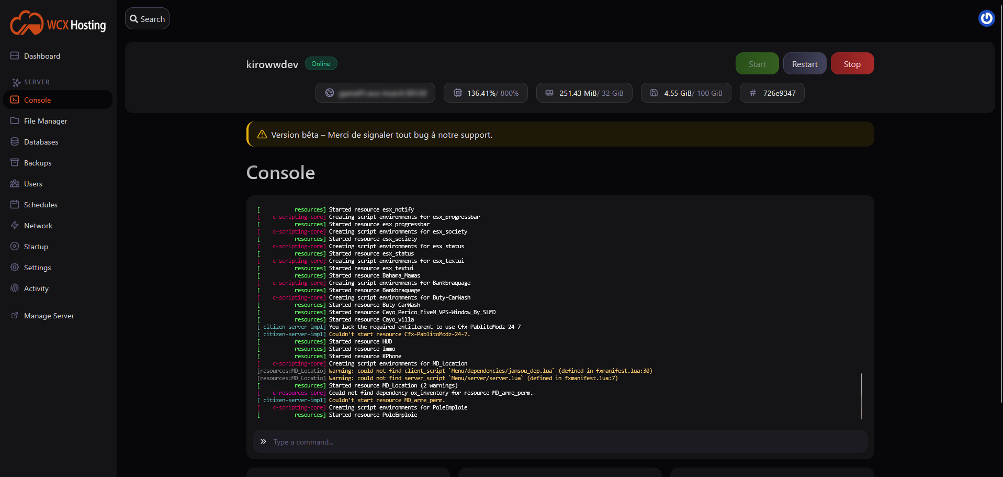This screenshot has height=477, width=1003.
Task: Click the memory 251.43 MiB stat
Action: tap(584, 93)
